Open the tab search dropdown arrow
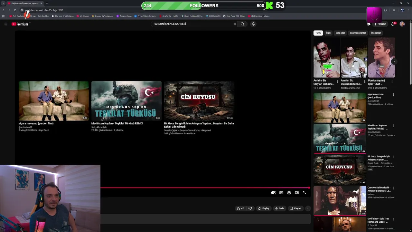 (3, 3)
